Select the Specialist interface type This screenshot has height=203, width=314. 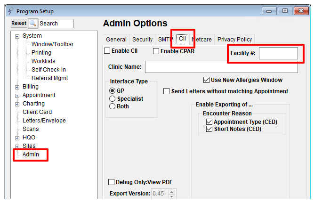pos(112,98)
